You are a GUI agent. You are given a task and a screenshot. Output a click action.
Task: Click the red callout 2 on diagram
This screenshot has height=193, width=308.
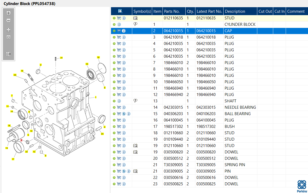pos(22,140)
